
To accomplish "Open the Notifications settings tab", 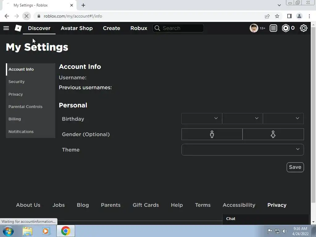I will pos(31,131).
